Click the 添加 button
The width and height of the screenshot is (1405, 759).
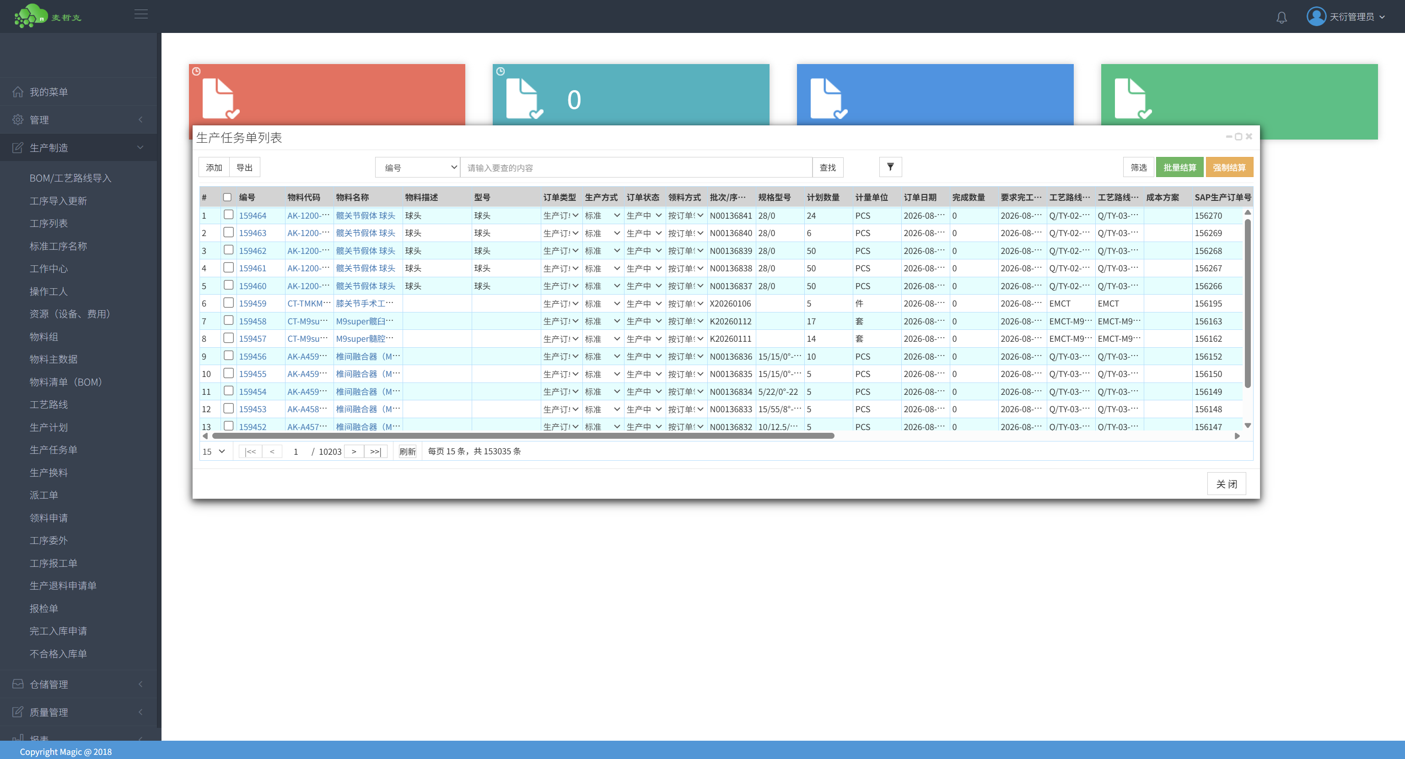click(214, 167)
